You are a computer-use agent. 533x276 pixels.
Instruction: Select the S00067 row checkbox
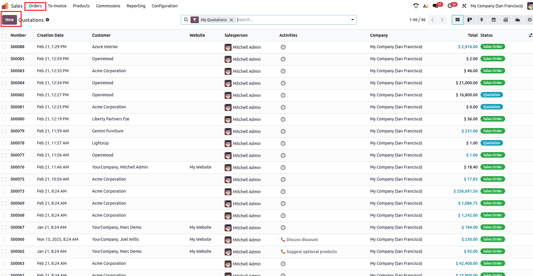point(4,228)
